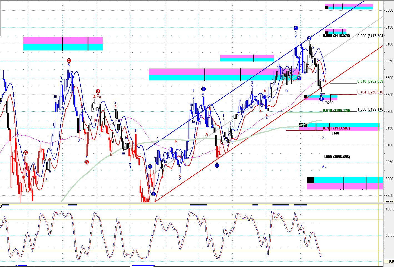Click the blue -5- projection label
The height and width of the screenshot is (267, 394).
click(x=323, y=167)
